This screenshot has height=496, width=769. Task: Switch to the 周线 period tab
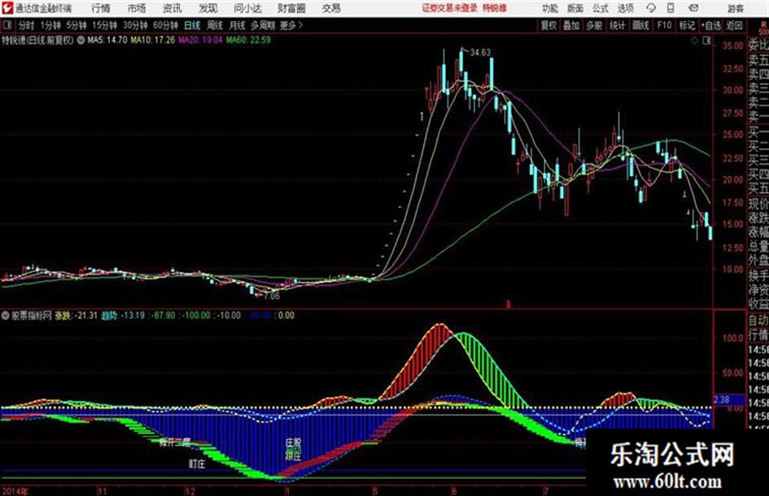[214, 25]
